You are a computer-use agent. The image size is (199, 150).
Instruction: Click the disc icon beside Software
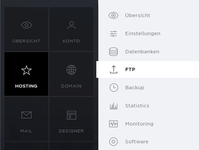click(113, 142)
